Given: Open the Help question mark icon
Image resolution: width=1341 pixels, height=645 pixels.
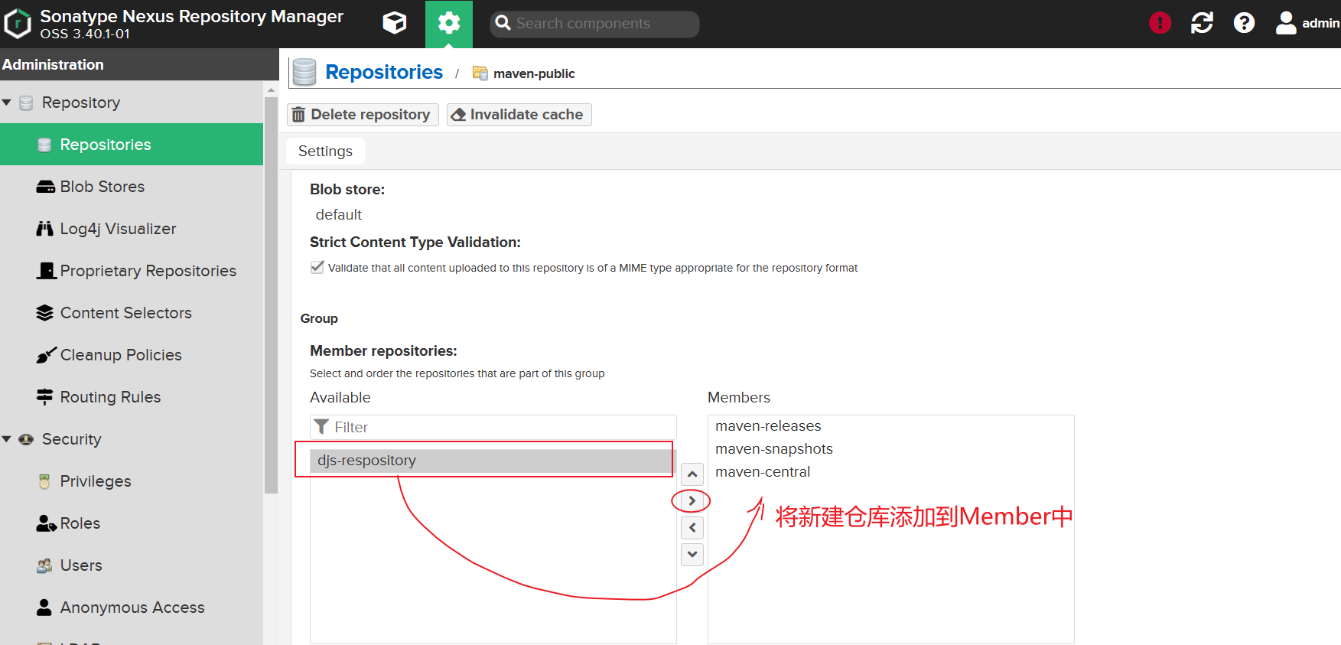Looking at the screenshot, I should click(1245, 23).
